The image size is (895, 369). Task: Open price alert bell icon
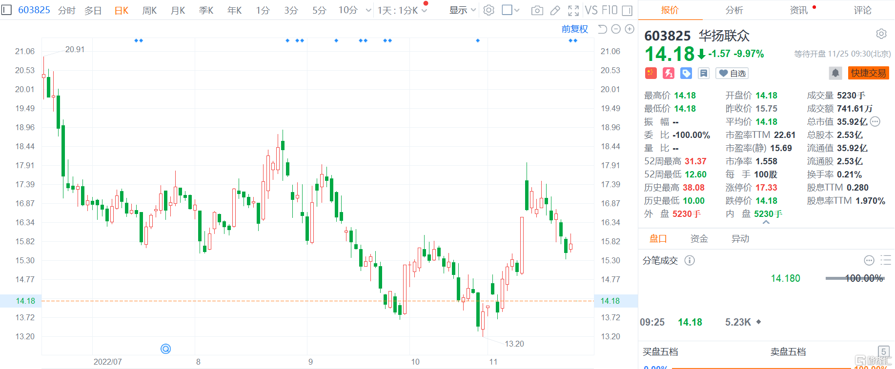click(x=835, y=73)
